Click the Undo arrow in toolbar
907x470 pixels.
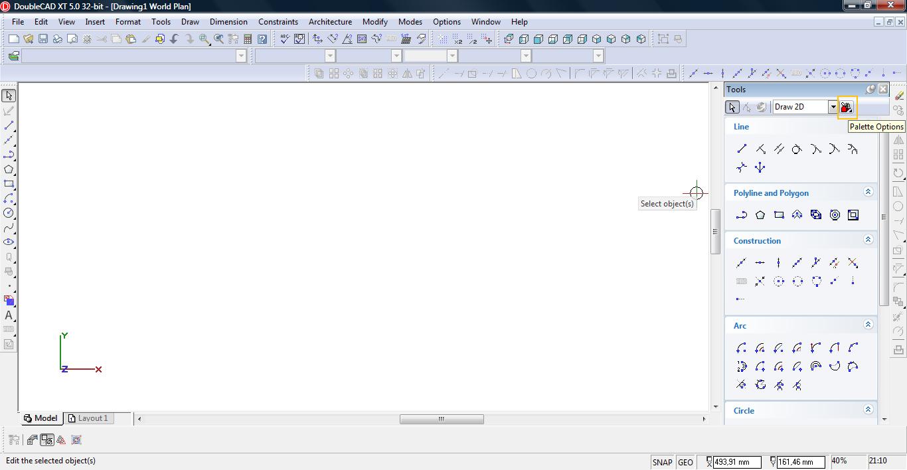coord(175,39)
